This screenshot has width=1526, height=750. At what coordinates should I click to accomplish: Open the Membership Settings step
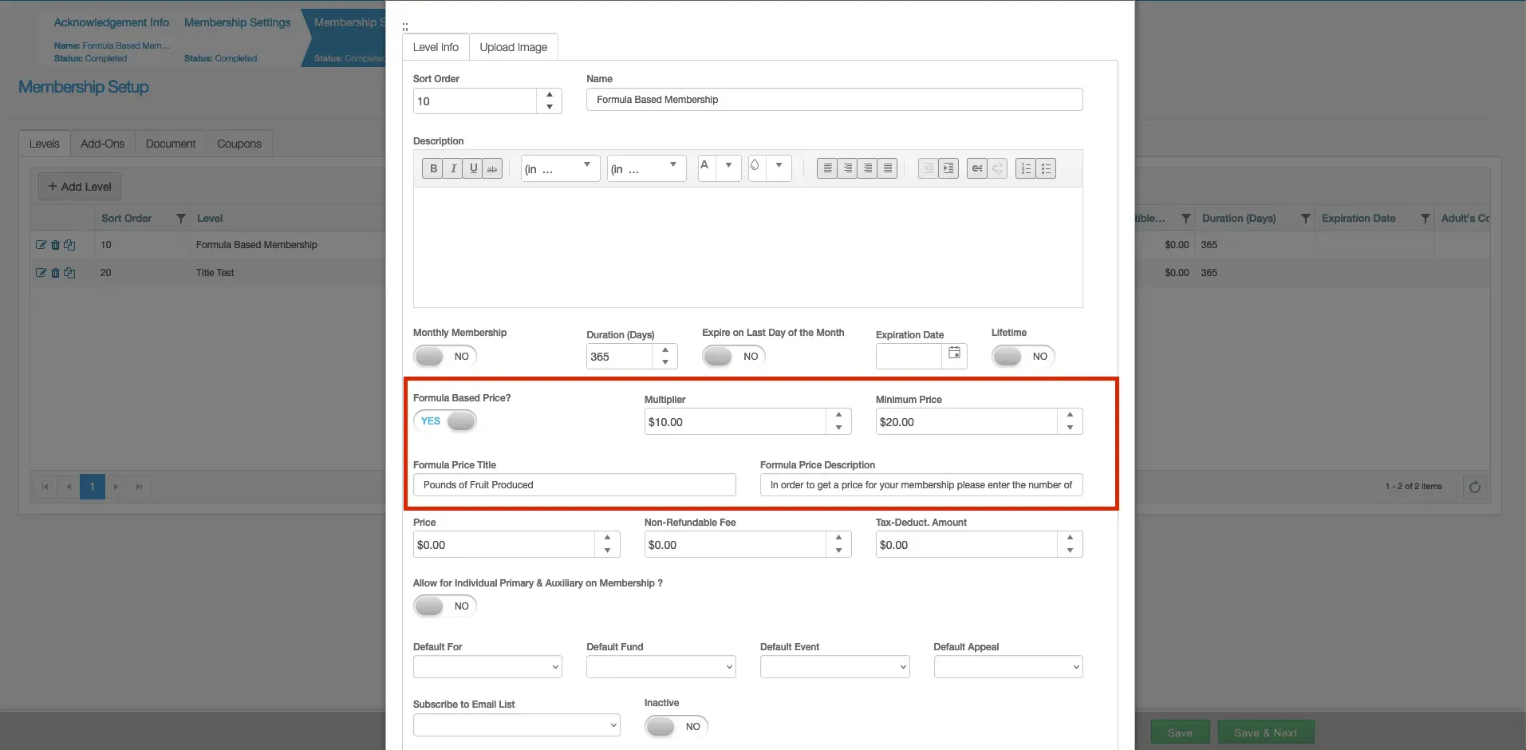pos(237,22)
